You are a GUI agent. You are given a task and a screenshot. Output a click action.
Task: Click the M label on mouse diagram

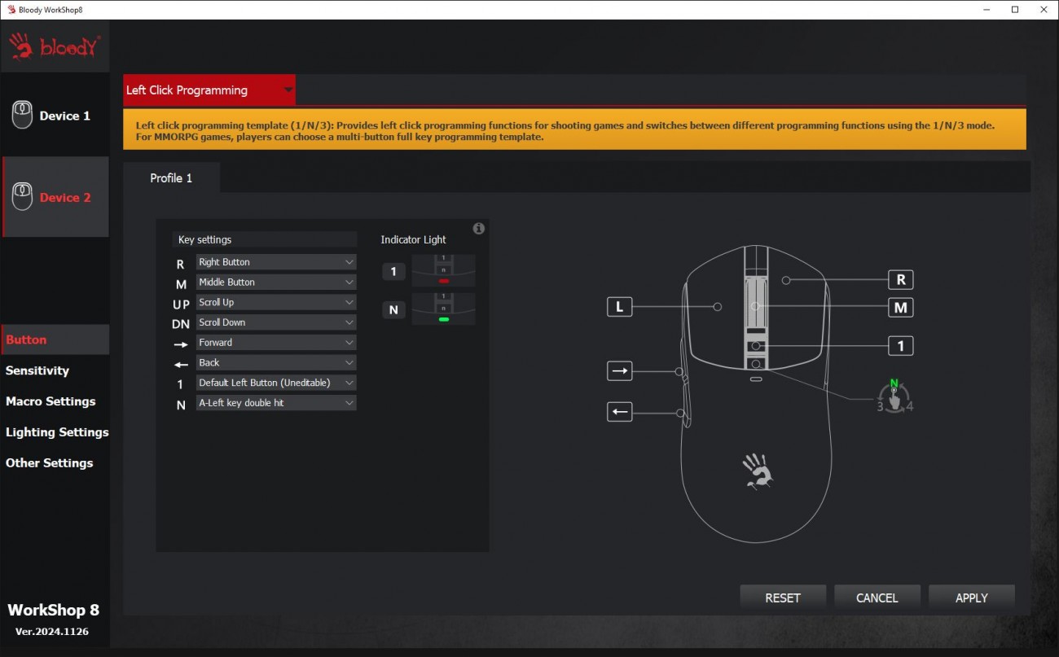click(900, 308)
